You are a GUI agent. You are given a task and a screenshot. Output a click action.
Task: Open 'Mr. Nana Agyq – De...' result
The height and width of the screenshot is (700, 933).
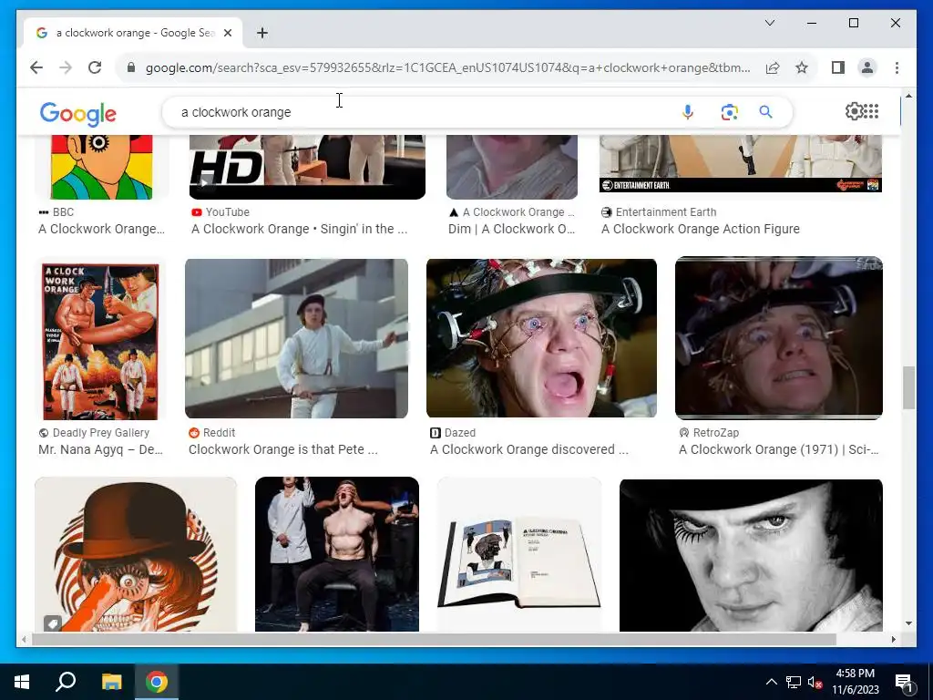100,449
